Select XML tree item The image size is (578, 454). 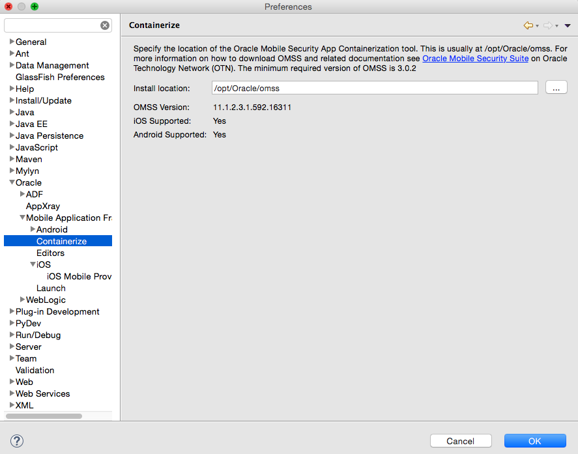click(24, 405)
